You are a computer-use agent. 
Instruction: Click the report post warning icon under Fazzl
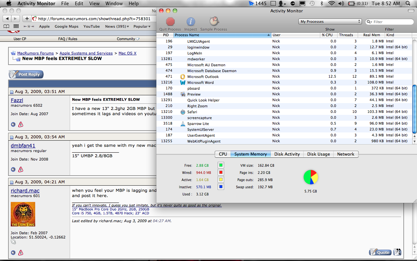21,124
